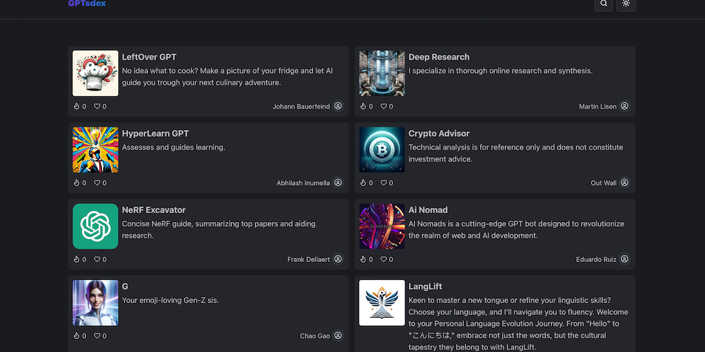The height and width of the screenshot is (352, 705).
Task: Open Eduardo Ruiz's profile icon
Action: (624, 259)
